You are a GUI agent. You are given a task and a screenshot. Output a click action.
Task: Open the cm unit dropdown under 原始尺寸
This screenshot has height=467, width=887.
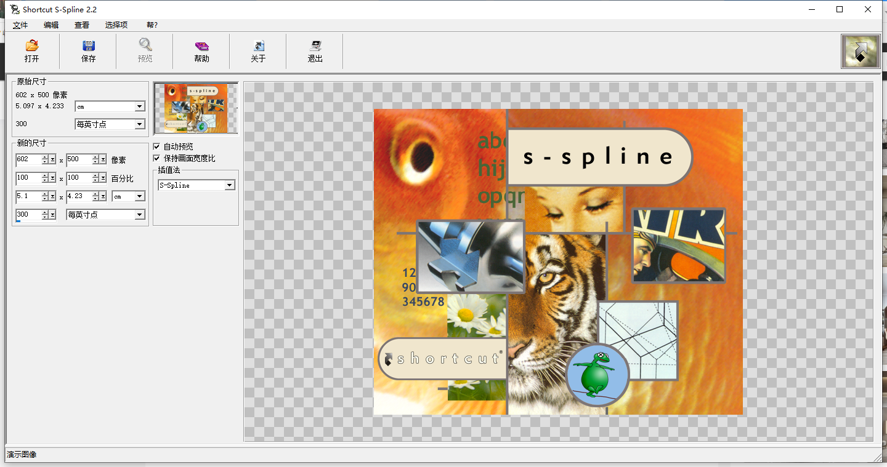coord(139,106)
